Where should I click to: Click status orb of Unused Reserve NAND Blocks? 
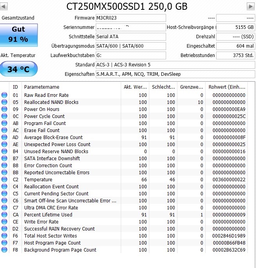pyautogui.click(x=4, y=151)
